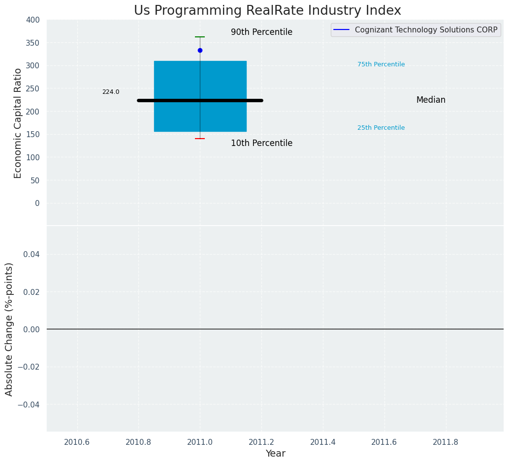Screen dimensions: 509x463
Task: Click the Cognizant Technology Solutions CORP legend entry
Action: [x=426, y=30]
